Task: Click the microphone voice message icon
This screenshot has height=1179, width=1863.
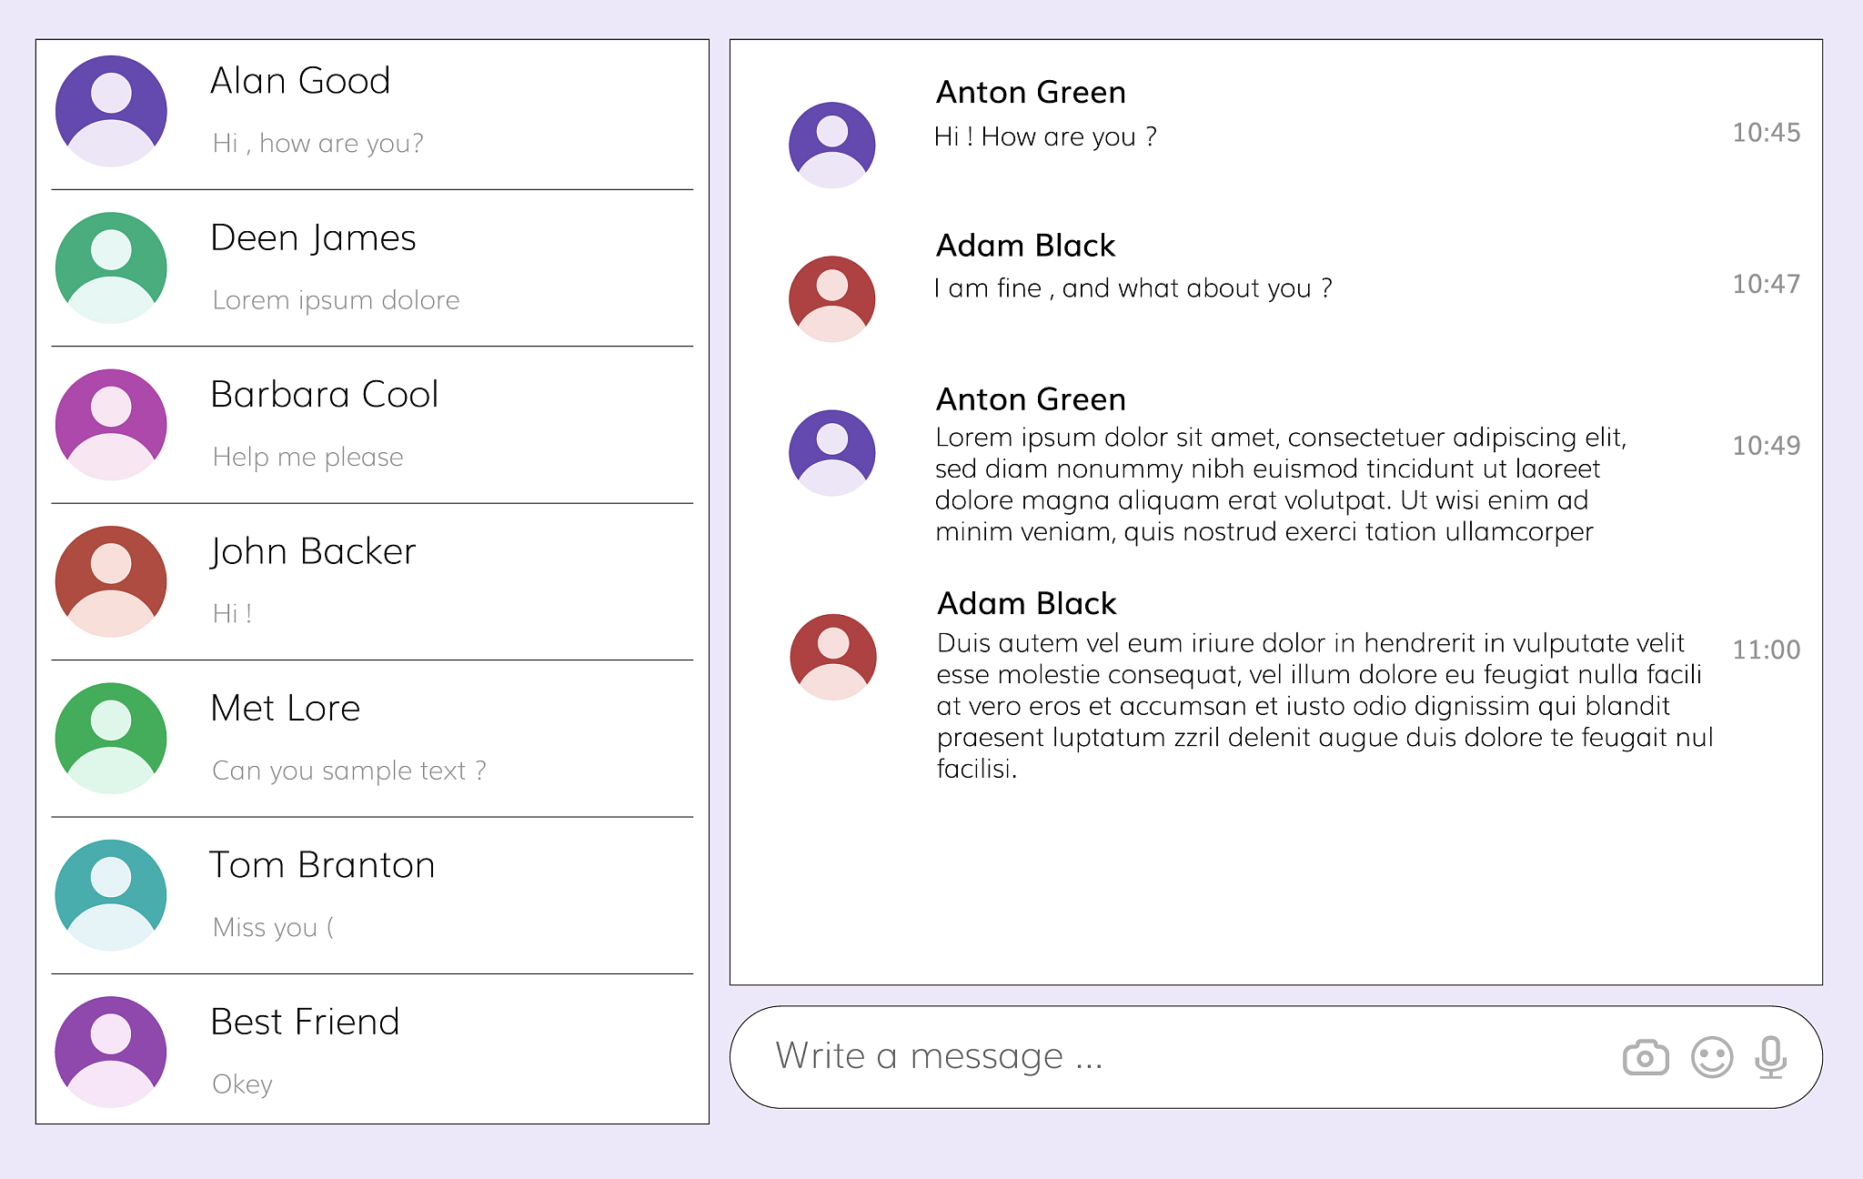Action: [1770, 1057]
